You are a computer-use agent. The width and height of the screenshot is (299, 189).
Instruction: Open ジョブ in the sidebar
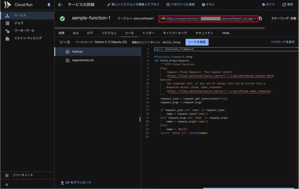(27, 23)
